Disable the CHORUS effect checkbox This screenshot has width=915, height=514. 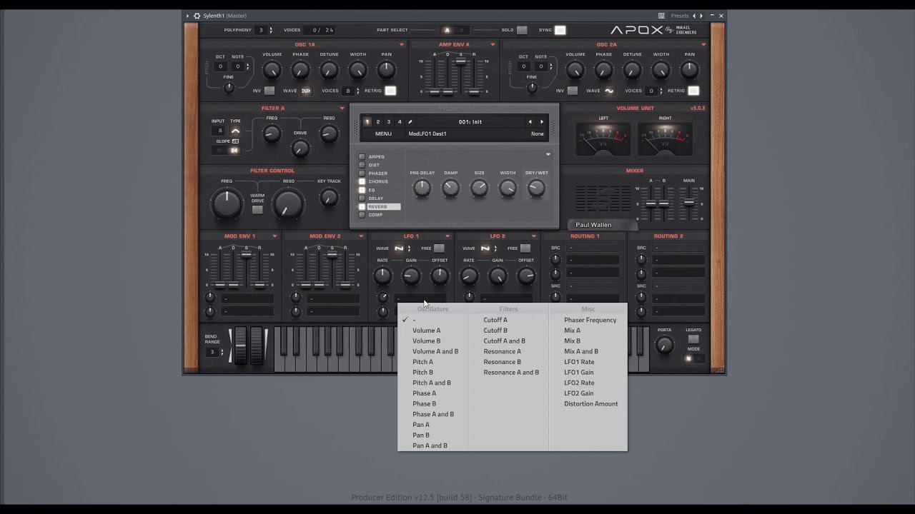click(x=362, y=181)
